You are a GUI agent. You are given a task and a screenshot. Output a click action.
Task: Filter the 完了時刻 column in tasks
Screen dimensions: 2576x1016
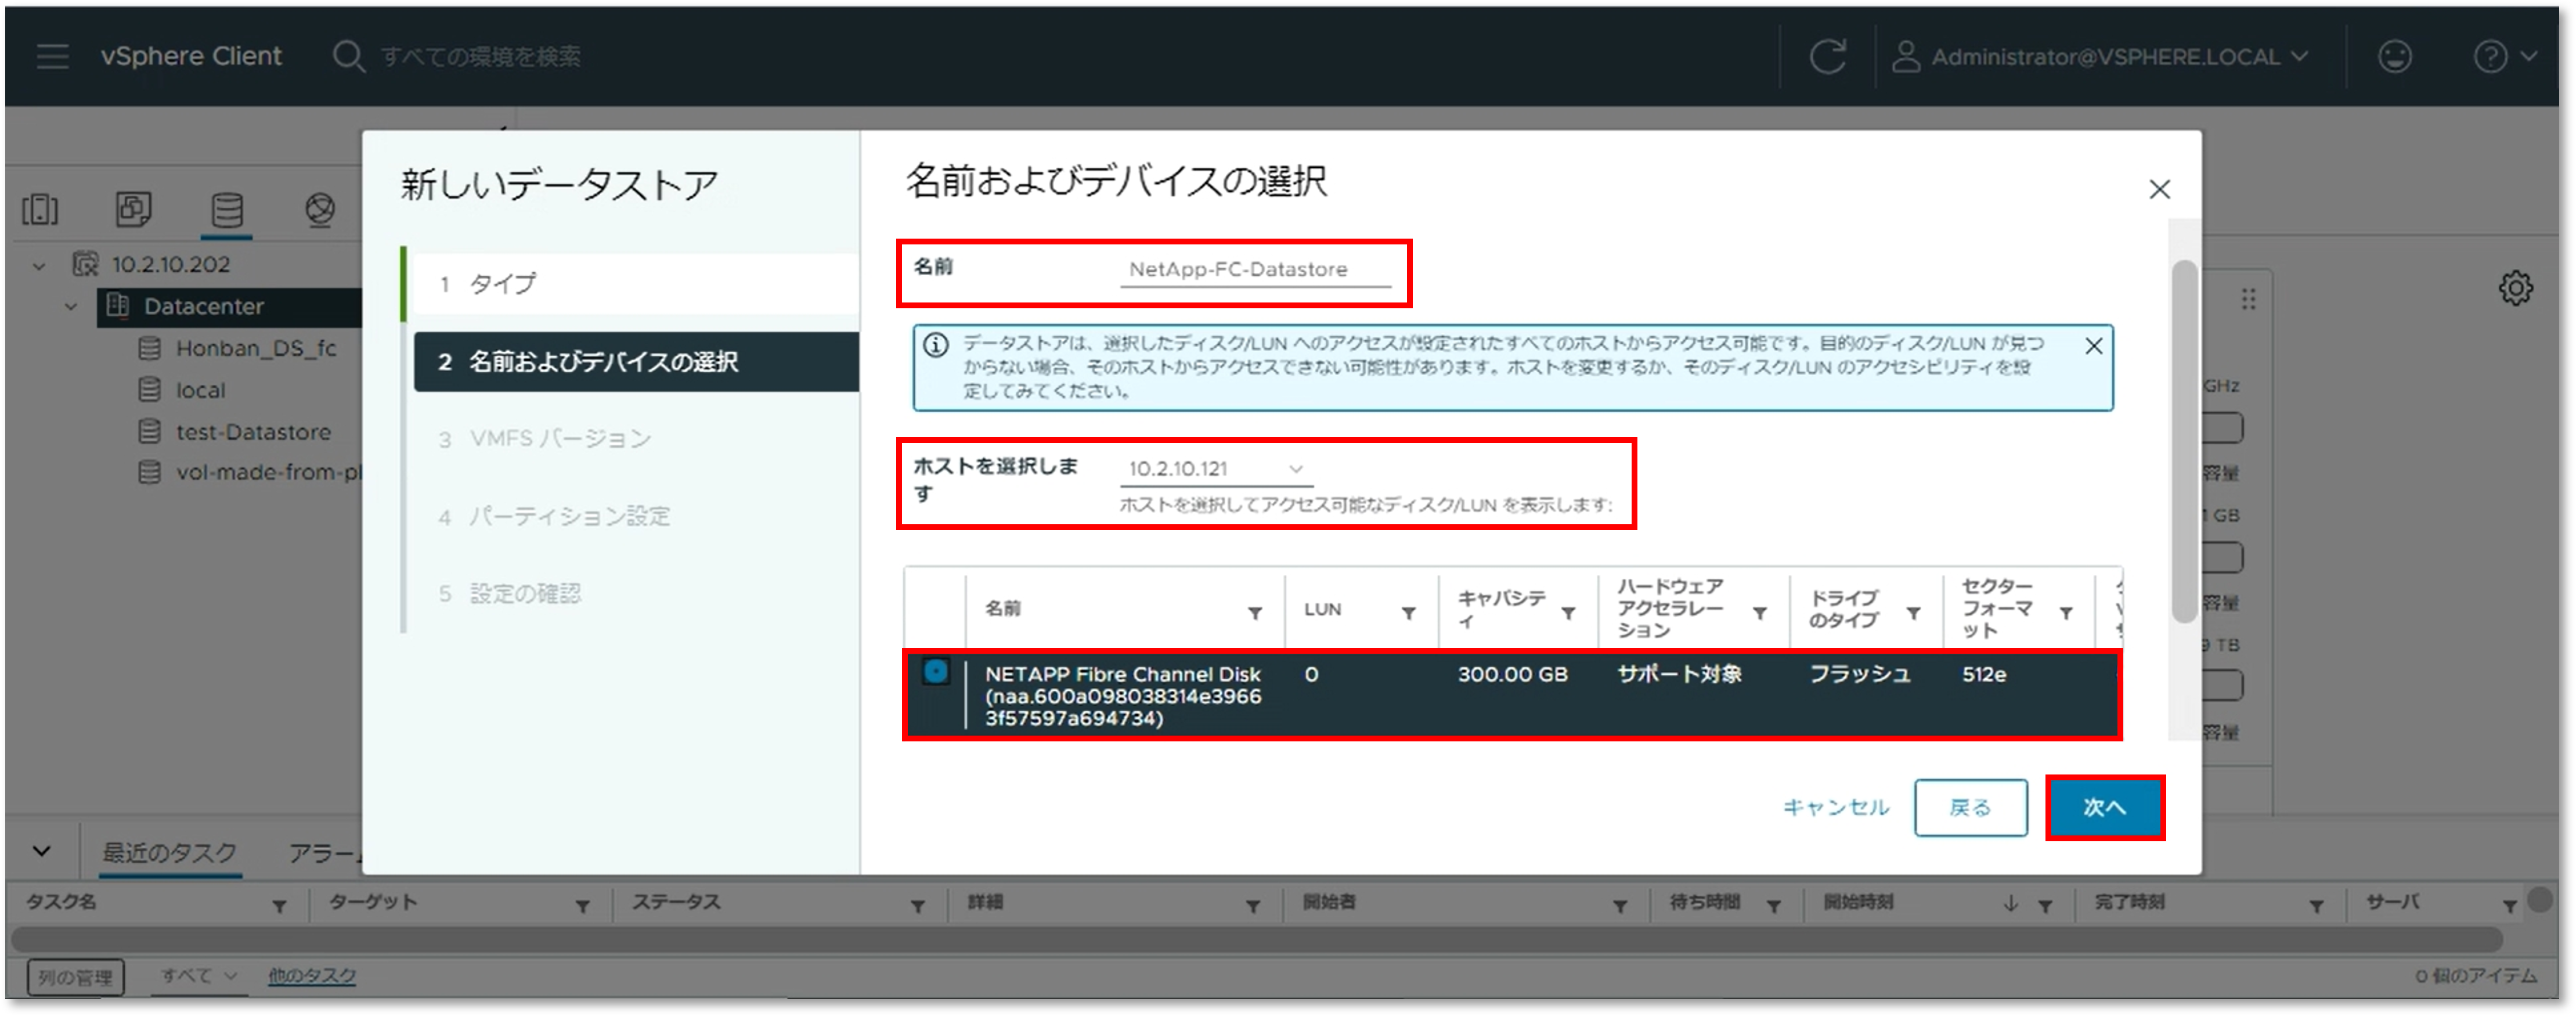pos(2316,906)
